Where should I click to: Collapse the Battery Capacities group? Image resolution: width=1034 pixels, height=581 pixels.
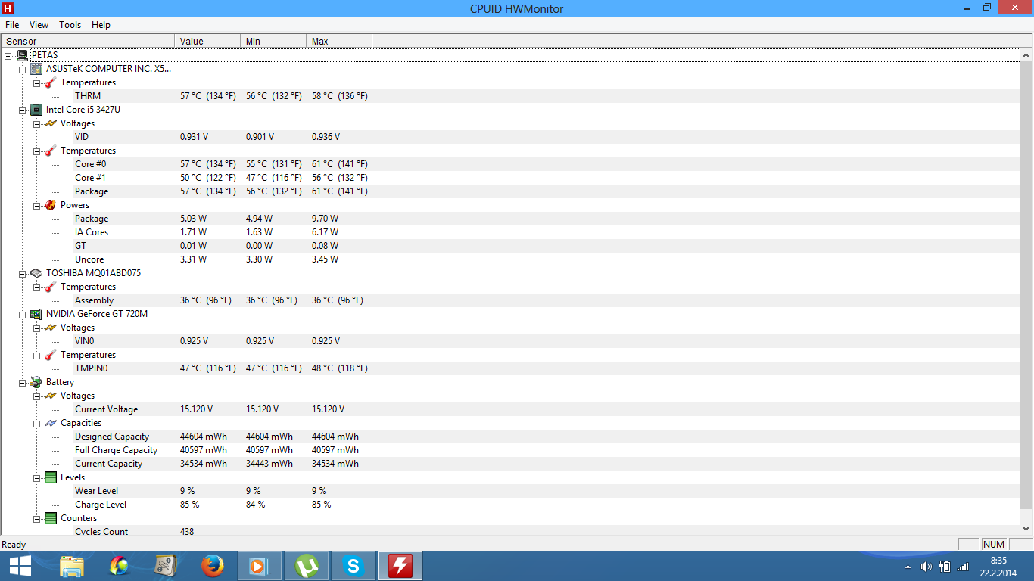[x=37, y=423]
